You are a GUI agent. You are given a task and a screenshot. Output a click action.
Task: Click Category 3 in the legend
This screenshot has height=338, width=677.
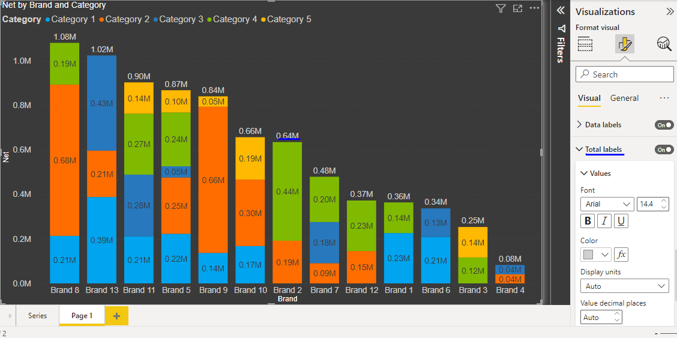coord(178,19)
